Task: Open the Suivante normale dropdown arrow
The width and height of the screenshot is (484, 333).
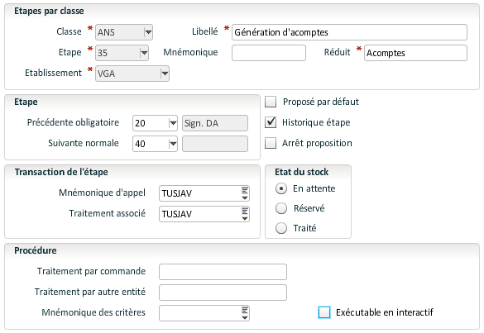Action: tap(173, 144)
